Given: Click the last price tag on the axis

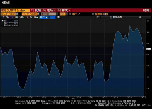Looking at the screenshot, I should pyautogui.click(x=149, y=49).
